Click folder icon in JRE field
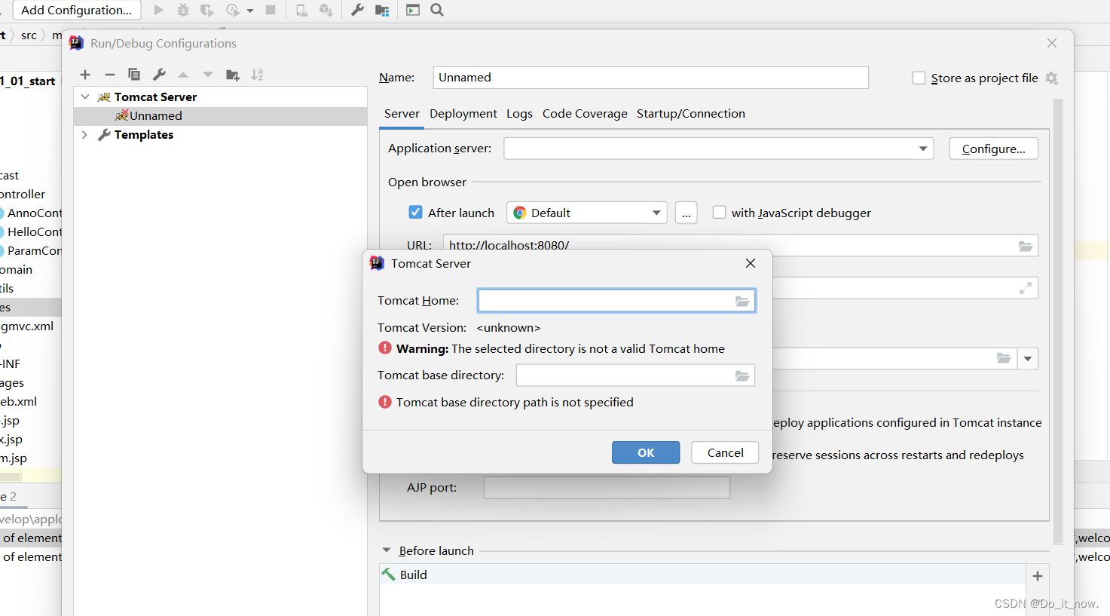1110x616 pixels. click(1004, 358)
